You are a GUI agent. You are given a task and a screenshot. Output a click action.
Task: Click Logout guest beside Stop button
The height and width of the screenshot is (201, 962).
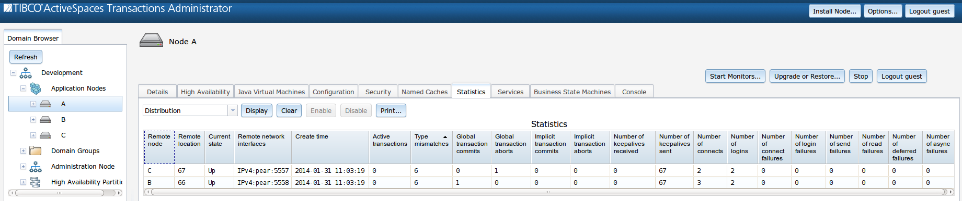(x=902, y=76)
